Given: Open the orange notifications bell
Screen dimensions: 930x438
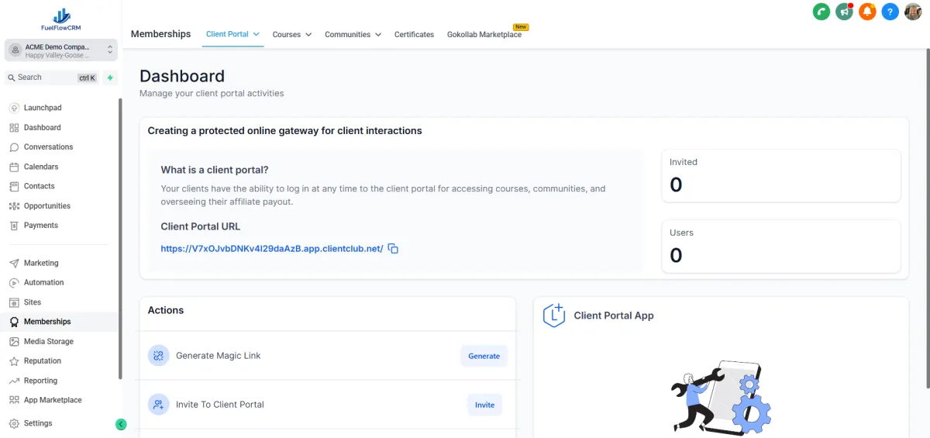Looking at the screenshot, I should 867,12.
